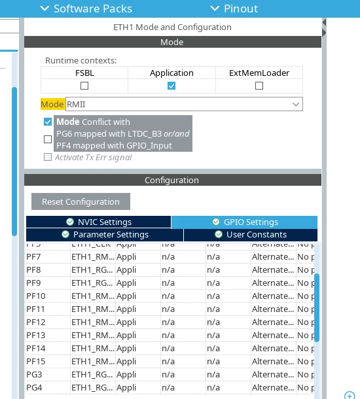Click the ETH1_RM... signal cell for PF7
The width and height of the screenshot is (360, 399).
coord(93,257)
